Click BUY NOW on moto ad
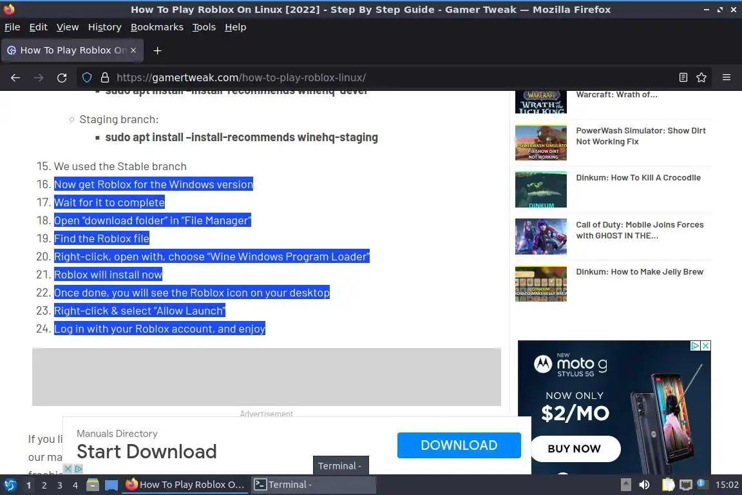742x495 pixels. coord(575,449)
